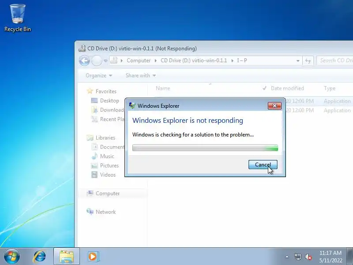The height and width of the screenshot is (265, 353).
Task: Click the solution-check progress bar
Action: click(205, 148)
